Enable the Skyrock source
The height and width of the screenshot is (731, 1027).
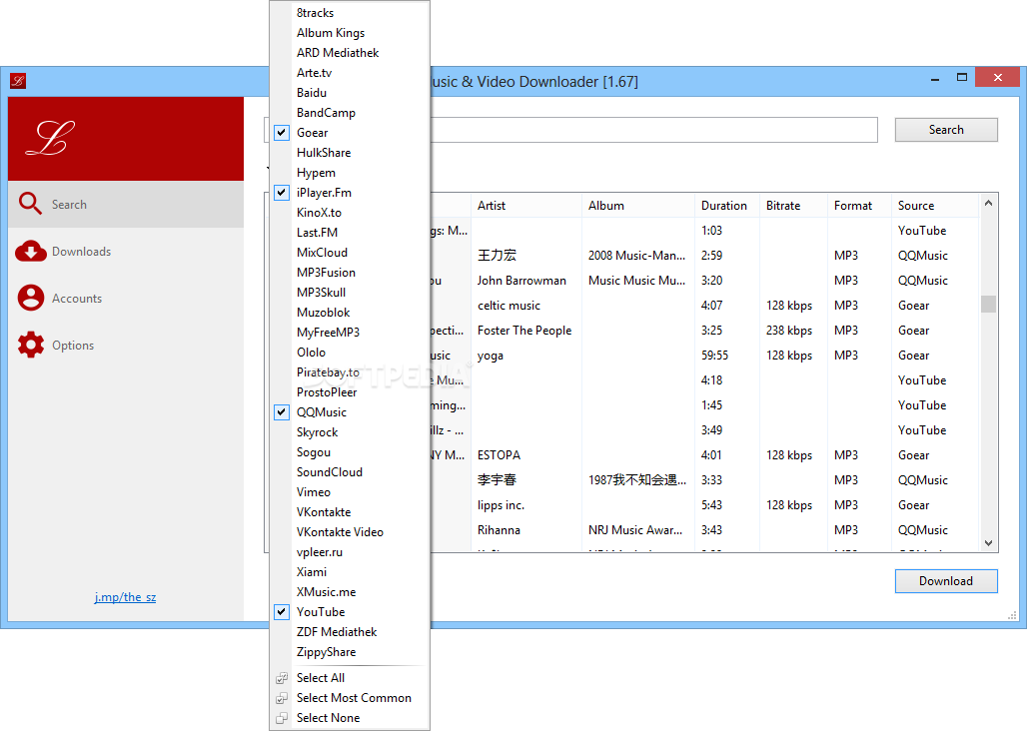[x=350, y=432]
